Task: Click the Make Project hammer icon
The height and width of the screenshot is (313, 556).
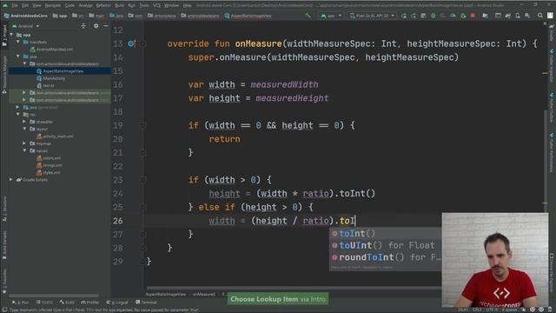Action: (x=308, y=16)
